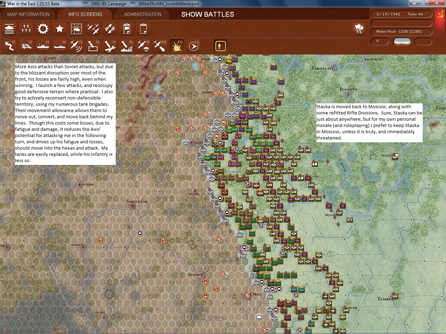
Task: Switch to the Info Screens tab
Action: 85,14
